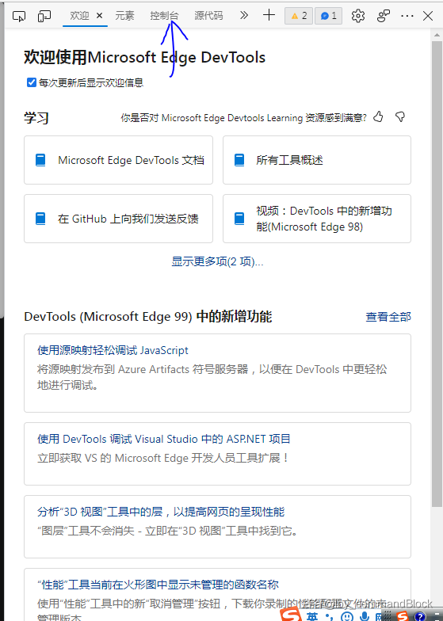The image size is (443, 621).
Task: Click scrollbar up arrow
Action: click(437, 35)
